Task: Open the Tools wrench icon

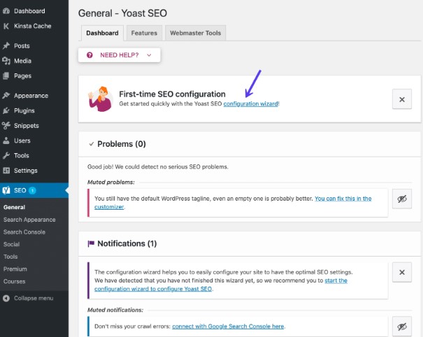Action: coord(6,156)
